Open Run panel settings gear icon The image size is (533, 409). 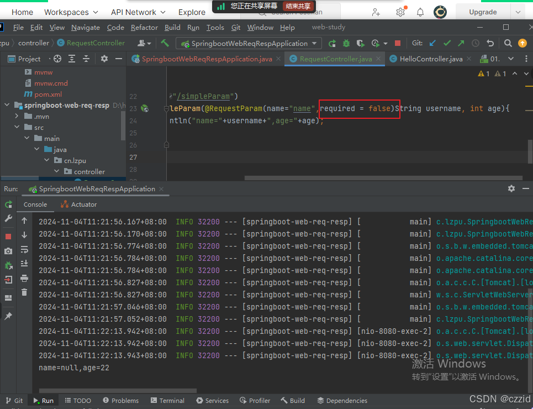511,188
